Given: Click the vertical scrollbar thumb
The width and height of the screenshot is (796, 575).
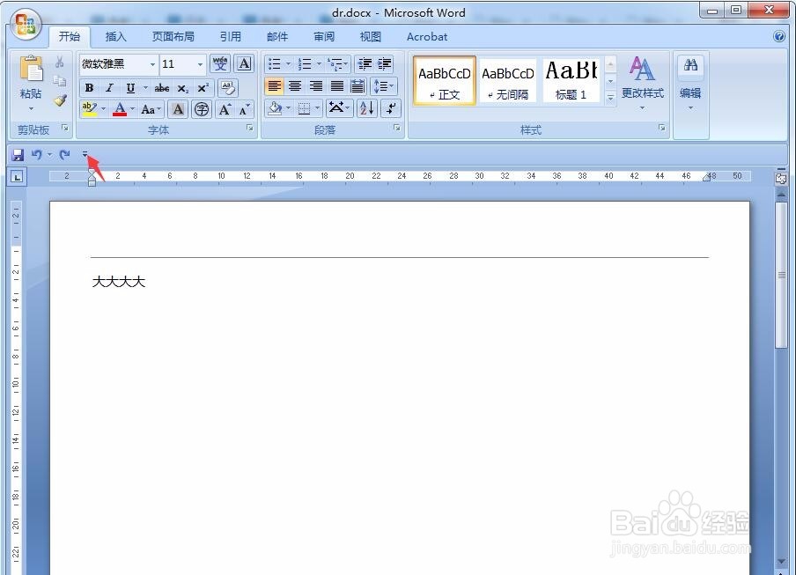Looking at the screenshot, I should (781, 276).
